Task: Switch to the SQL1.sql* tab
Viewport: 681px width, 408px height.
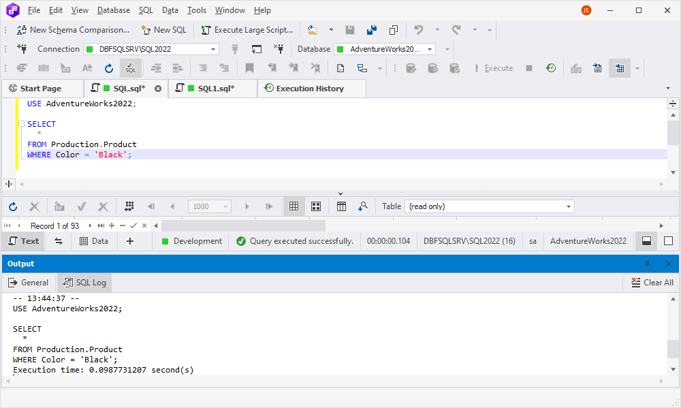Action: point(212,89)
